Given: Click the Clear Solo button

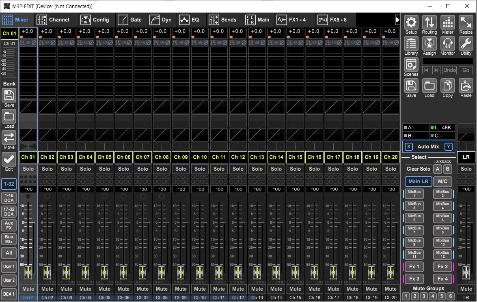Looking at the screenshot, I should [x=418, y=169].
